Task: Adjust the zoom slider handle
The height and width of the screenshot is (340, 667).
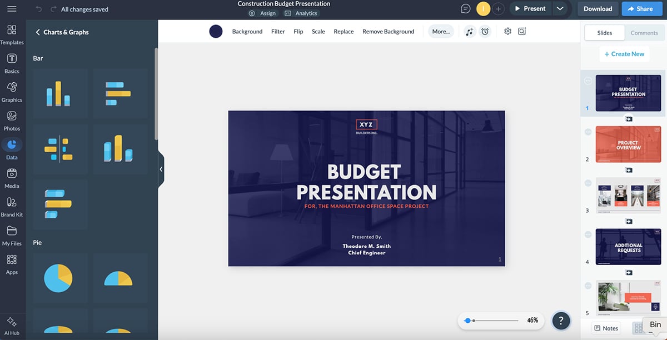Action: tap(467, 321)
